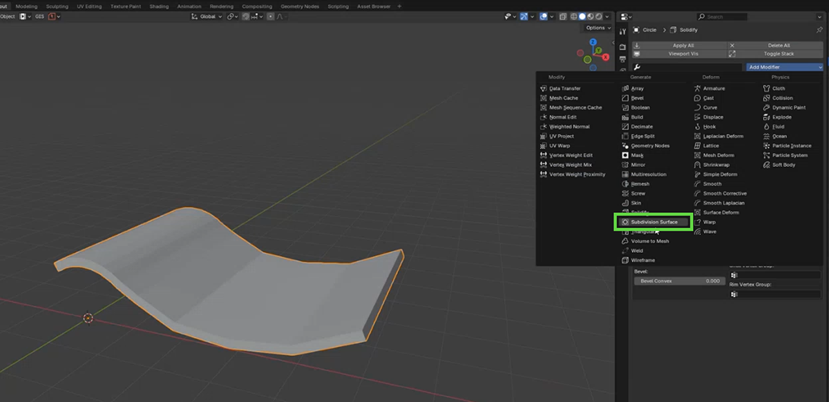Toggle viewport overlays button
Screen dimensions: 829x402
(544, 17)
